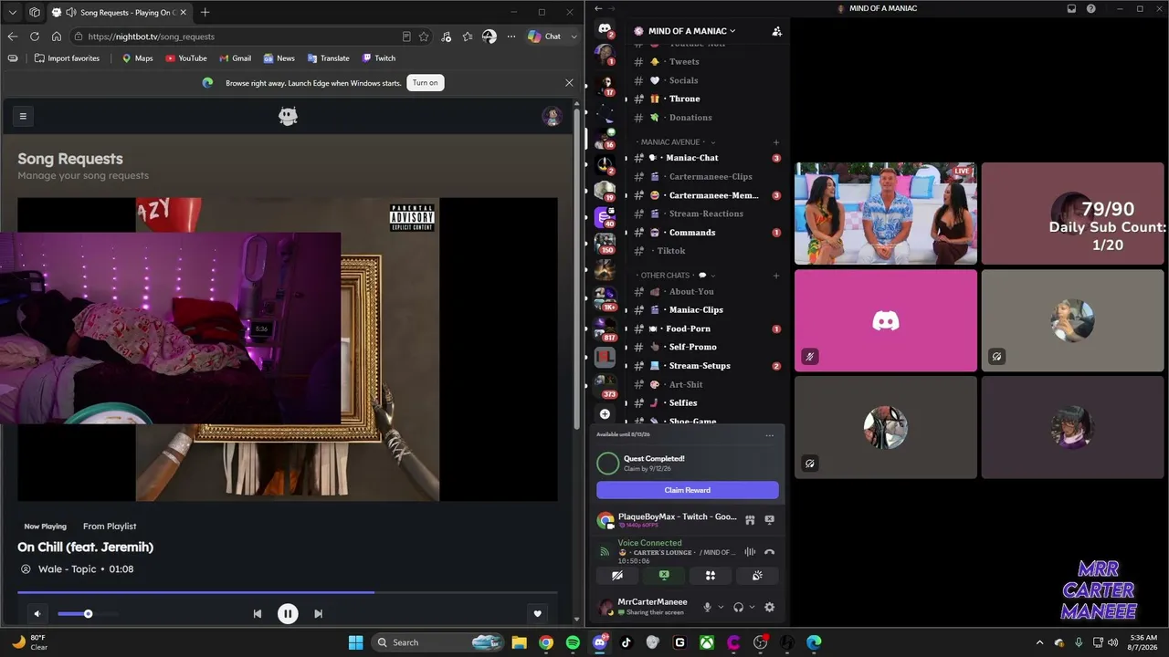Favorite the song with the heart button

[538, 614]
